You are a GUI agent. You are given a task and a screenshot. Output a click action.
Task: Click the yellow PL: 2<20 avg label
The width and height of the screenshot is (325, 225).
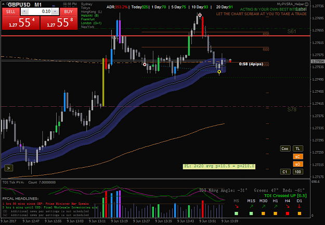click(219, 166)
